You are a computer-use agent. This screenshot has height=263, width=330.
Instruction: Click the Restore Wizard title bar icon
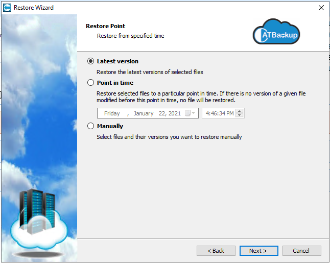click(7, 8)
